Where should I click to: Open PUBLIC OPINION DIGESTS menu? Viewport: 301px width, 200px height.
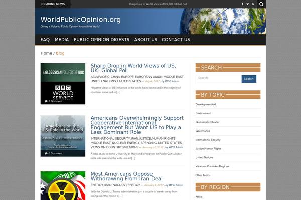(101, 40)
